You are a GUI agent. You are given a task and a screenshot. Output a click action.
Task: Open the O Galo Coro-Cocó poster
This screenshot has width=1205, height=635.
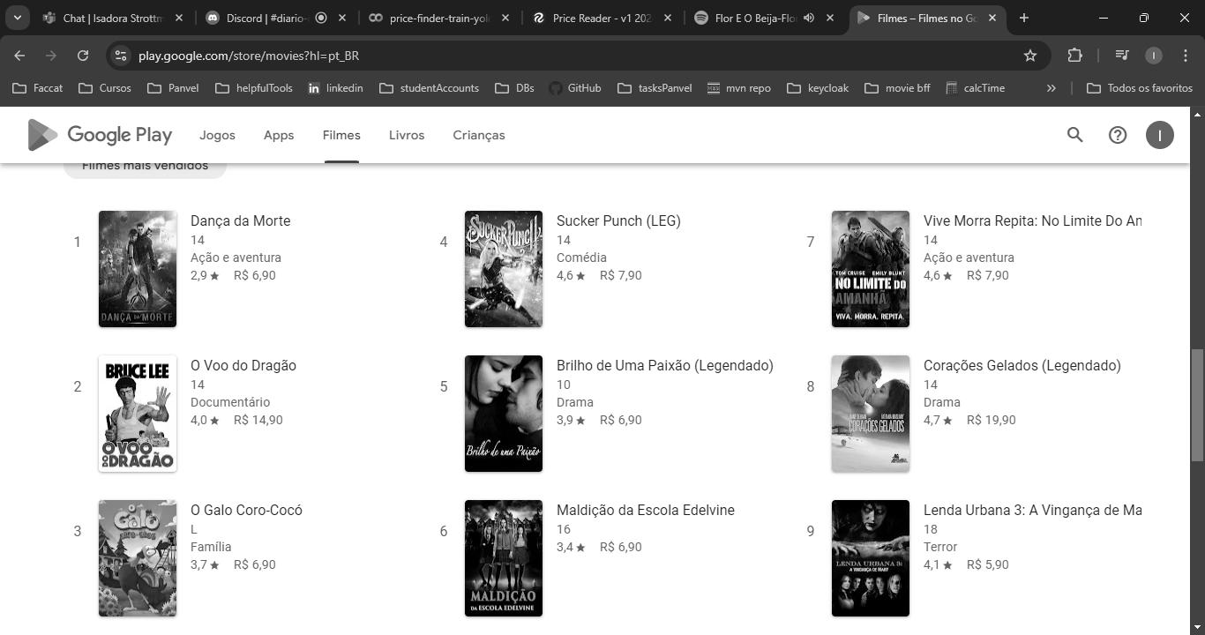(138, 558)
